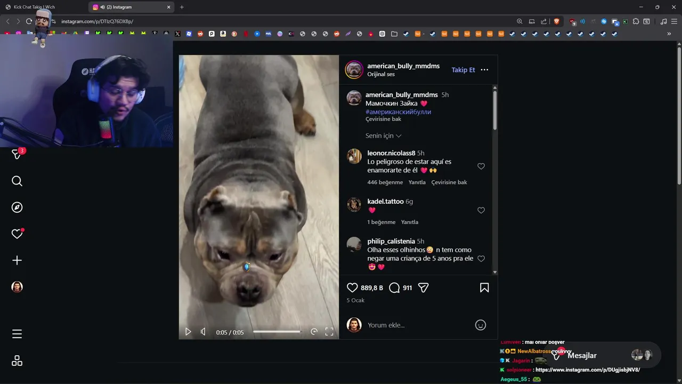The height and width of the screenshot is (384, 682).
Task: Open post options three-dot menu
Action: pos(484,70)
